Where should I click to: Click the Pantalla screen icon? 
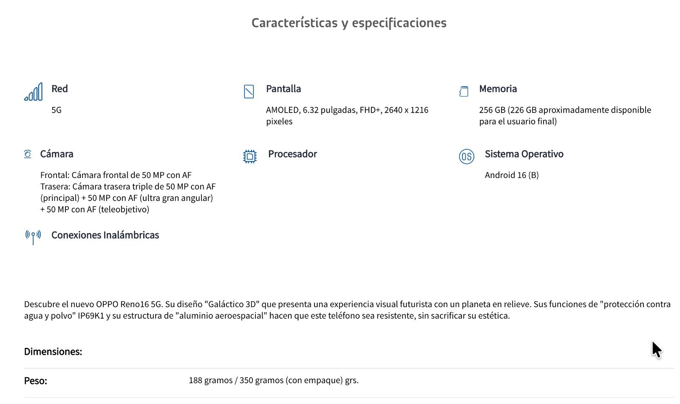point(249,91)
